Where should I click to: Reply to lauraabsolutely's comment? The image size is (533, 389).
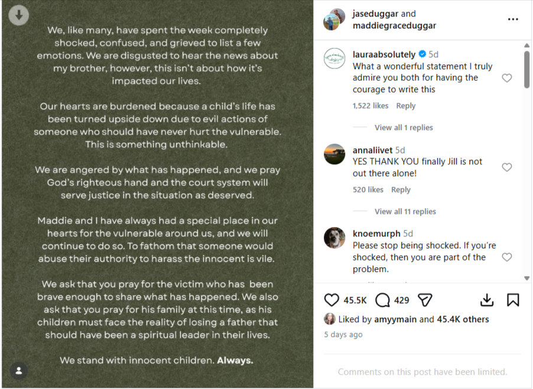tap(405, 106)
